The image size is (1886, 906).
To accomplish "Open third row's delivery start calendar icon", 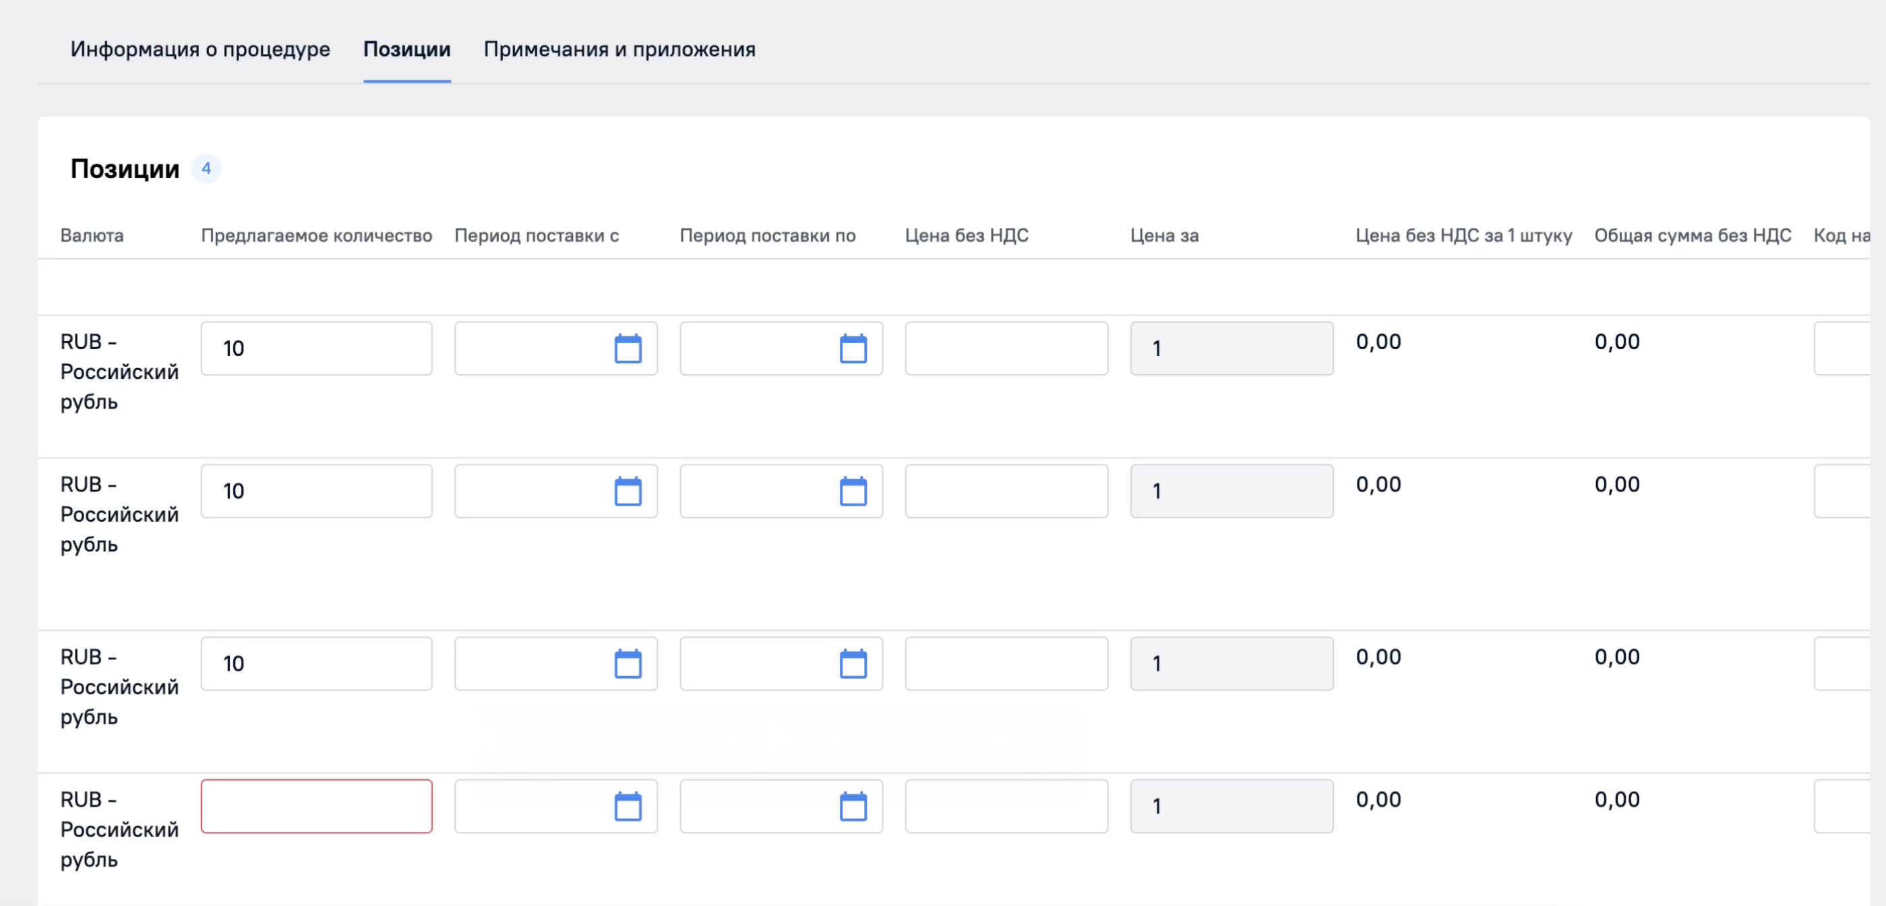I will pyautogui.click(x=628, y=663).
